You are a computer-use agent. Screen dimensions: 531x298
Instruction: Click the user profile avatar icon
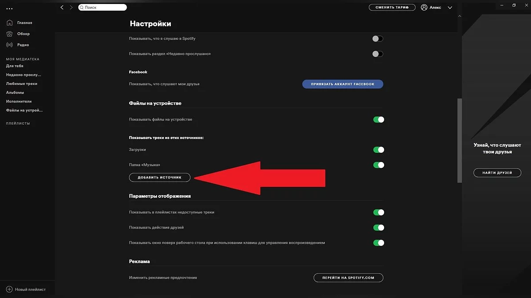point(424,8)
